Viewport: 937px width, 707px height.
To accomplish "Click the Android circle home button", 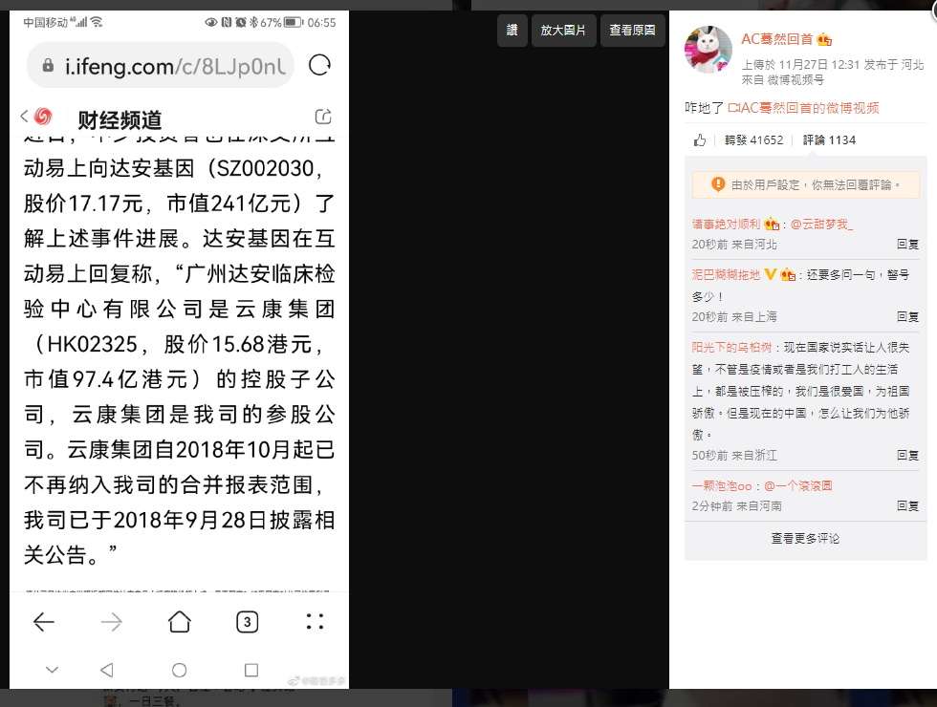I will (180, 670).
